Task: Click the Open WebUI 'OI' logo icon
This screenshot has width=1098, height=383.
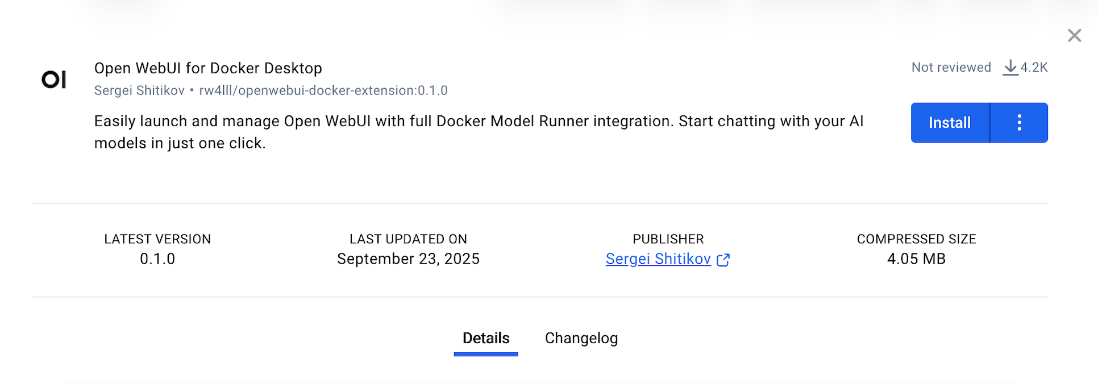Action: click(x=54, y=80)
